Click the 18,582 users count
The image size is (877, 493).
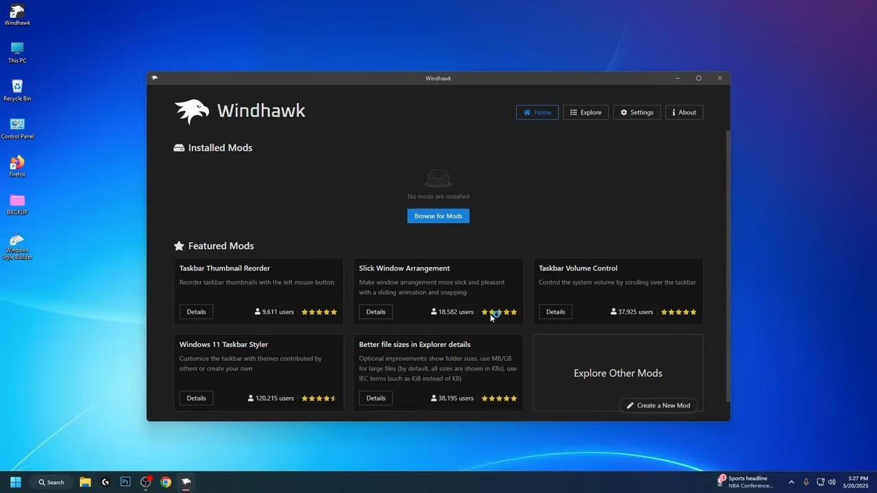[x=452, y=312]
